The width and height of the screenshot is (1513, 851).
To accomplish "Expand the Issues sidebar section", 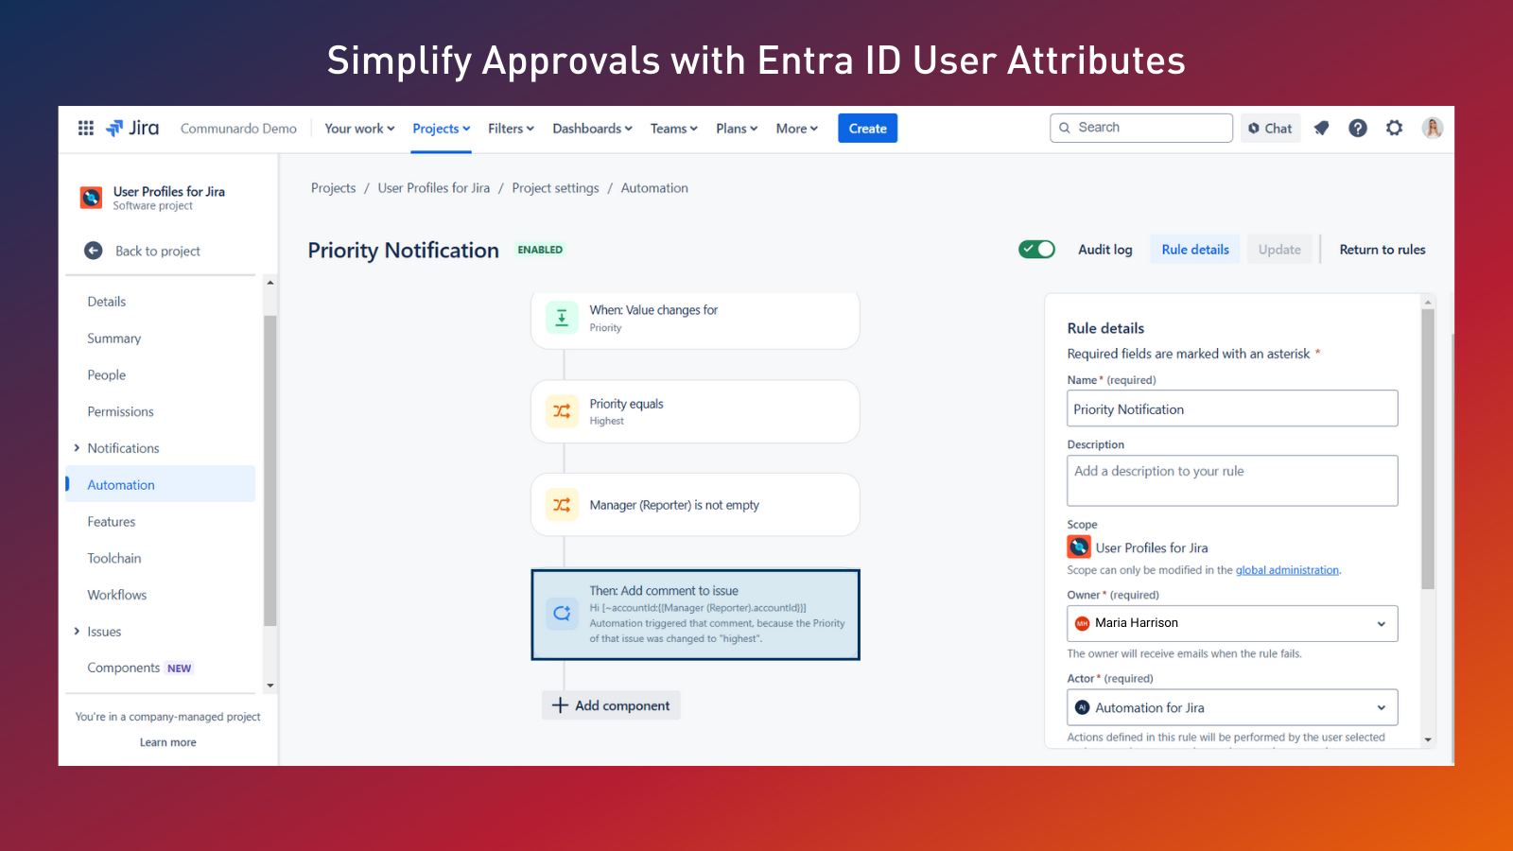I will pos(77,632).
